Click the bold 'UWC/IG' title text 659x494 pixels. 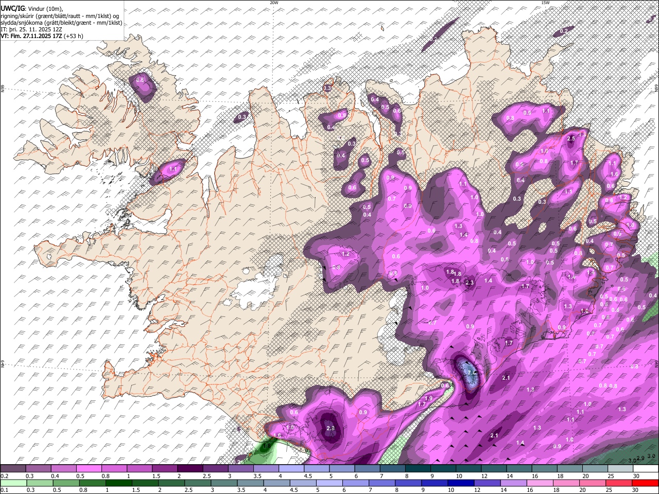(x=12, y=8)
